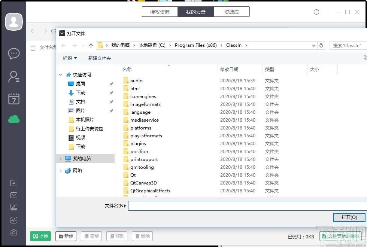Viewport: 367px width, 247px height.
Task: Tick the select-all checkbox beside 文件名称
Action: (x=33, y=48)
